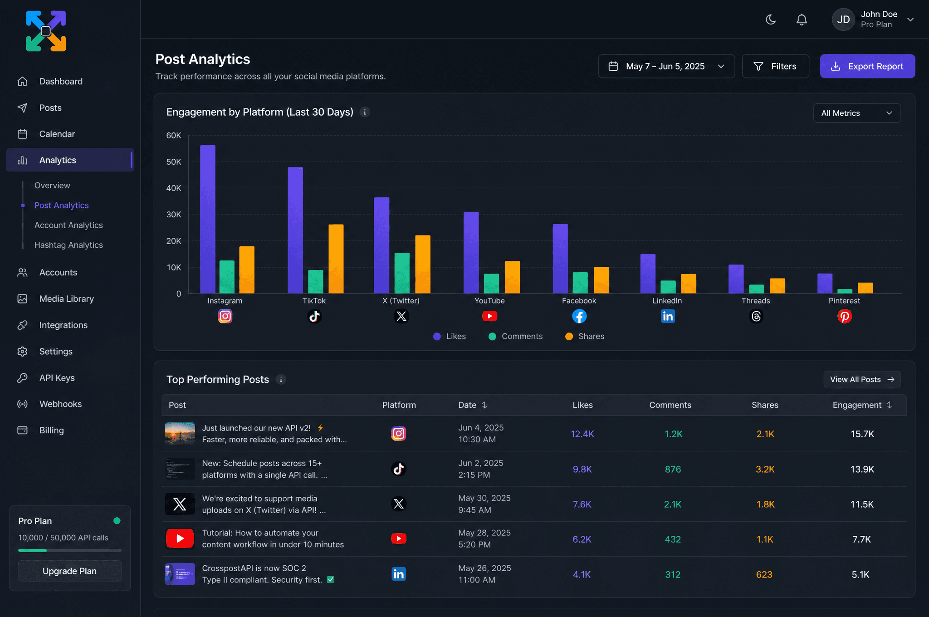Click Facebook icon under the chart
The width and height of the screenshot is (929, 617).
[579, 316]
